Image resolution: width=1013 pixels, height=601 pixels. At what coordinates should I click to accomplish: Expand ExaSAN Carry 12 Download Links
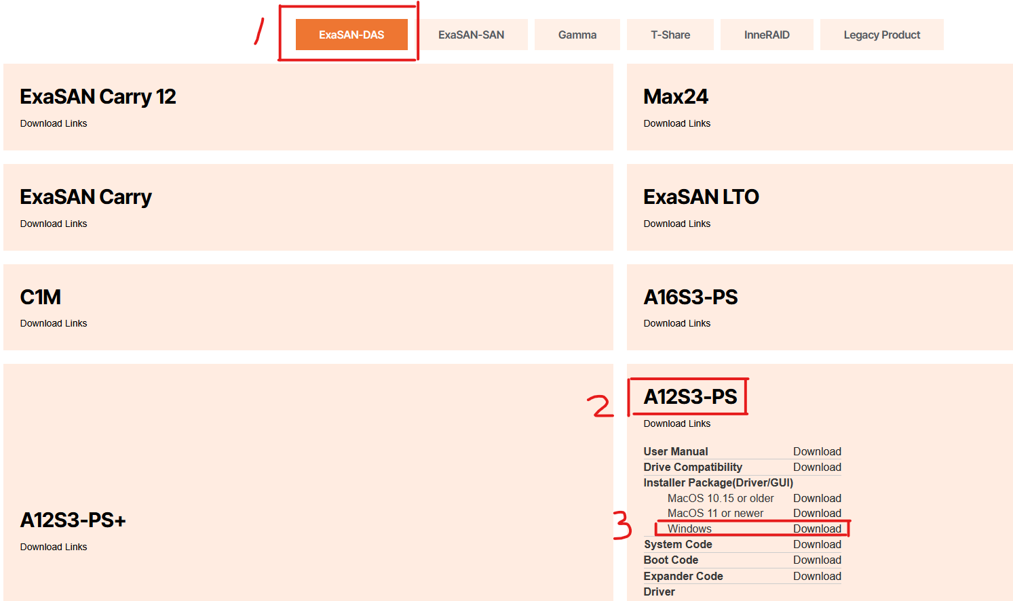coord(54,123)
